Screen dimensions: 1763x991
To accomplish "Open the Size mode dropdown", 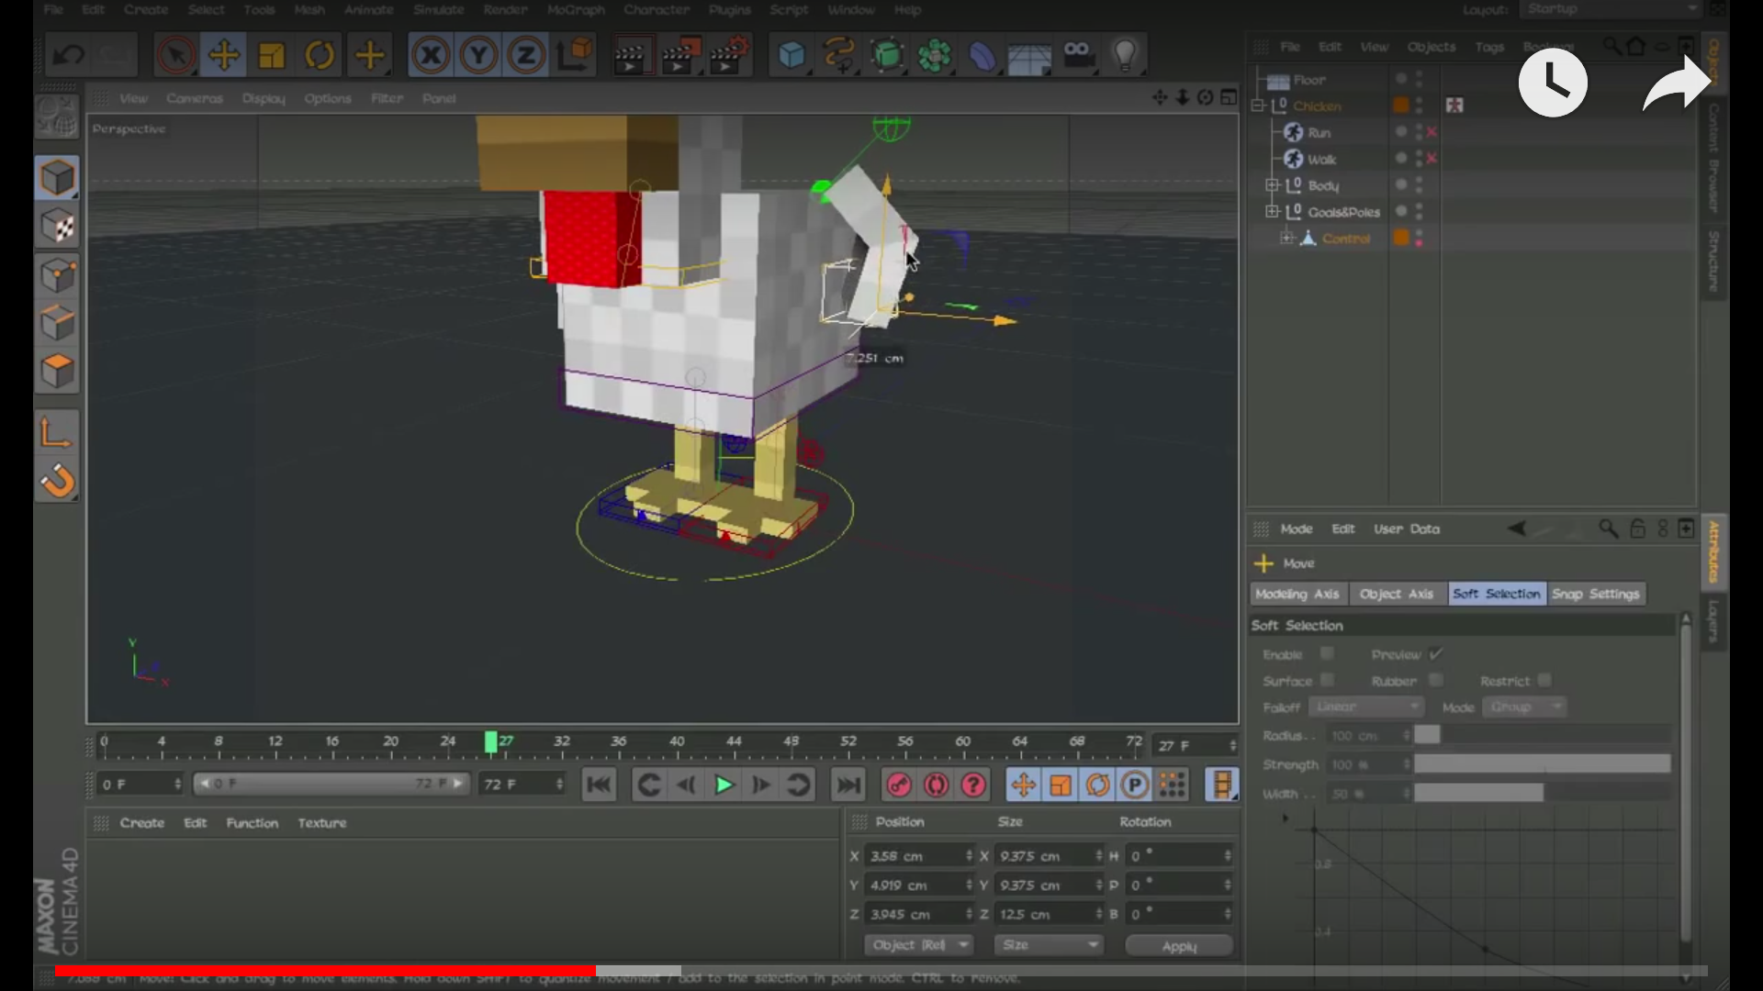I will click(x=1049, y=945).
